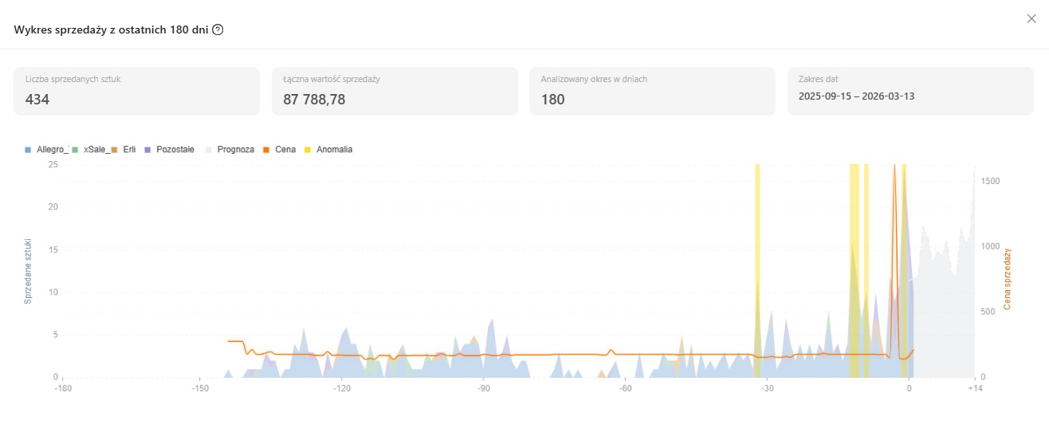Toggle the Anomalia legend item
Screen dimensions: 1049x424
point(334,150)
